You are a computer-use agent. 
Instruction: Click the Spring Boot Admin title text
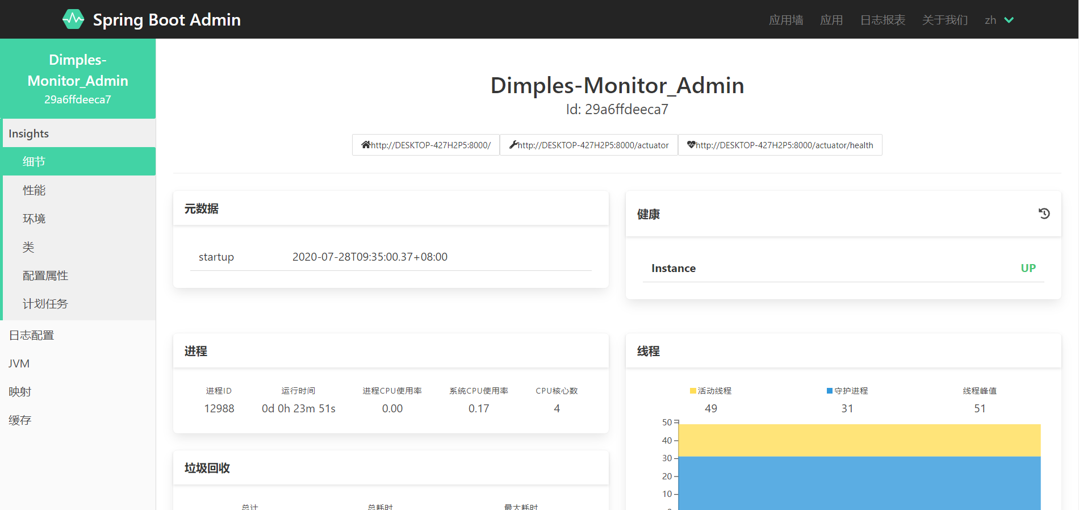[x=167, y=20]
